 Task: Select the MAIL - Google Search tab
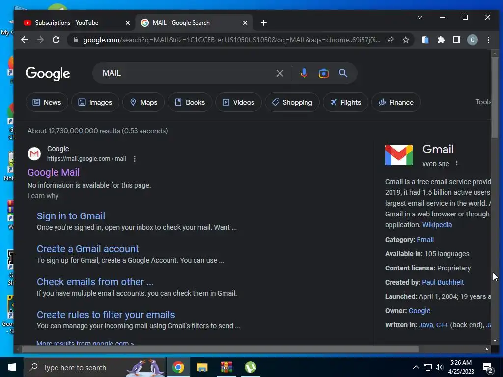click(194, 23)
